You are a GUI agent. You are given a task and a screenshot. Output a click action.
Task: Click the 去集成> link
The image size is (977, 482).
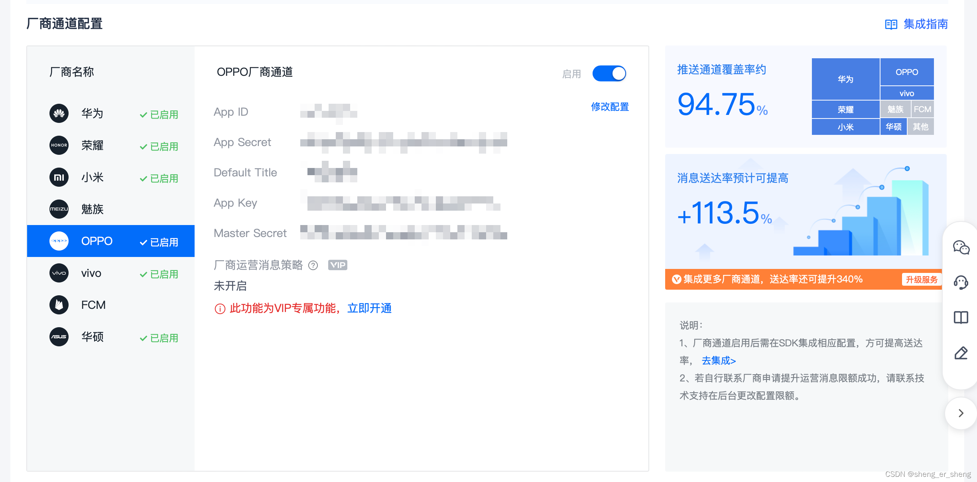719,361
